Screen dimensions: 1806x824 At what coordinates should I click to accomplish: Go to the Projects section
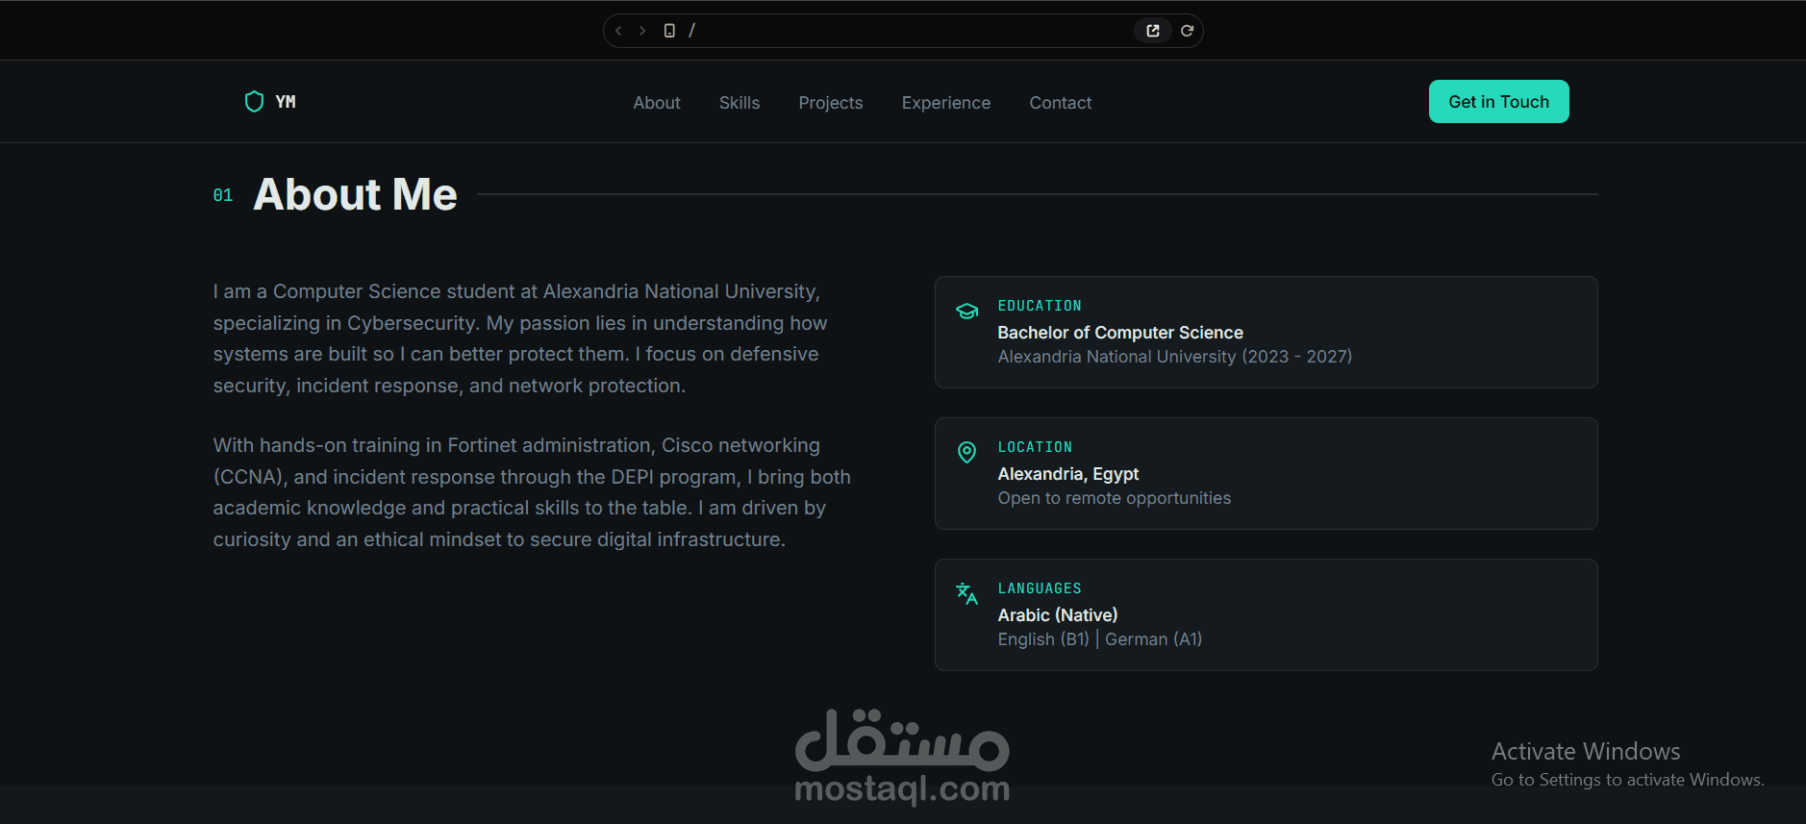(x=831, y=103)
